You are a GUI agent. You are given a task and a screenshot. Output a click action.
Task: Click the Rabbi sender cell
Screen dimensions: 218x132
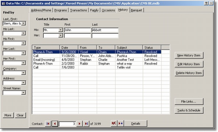[87, 64]
